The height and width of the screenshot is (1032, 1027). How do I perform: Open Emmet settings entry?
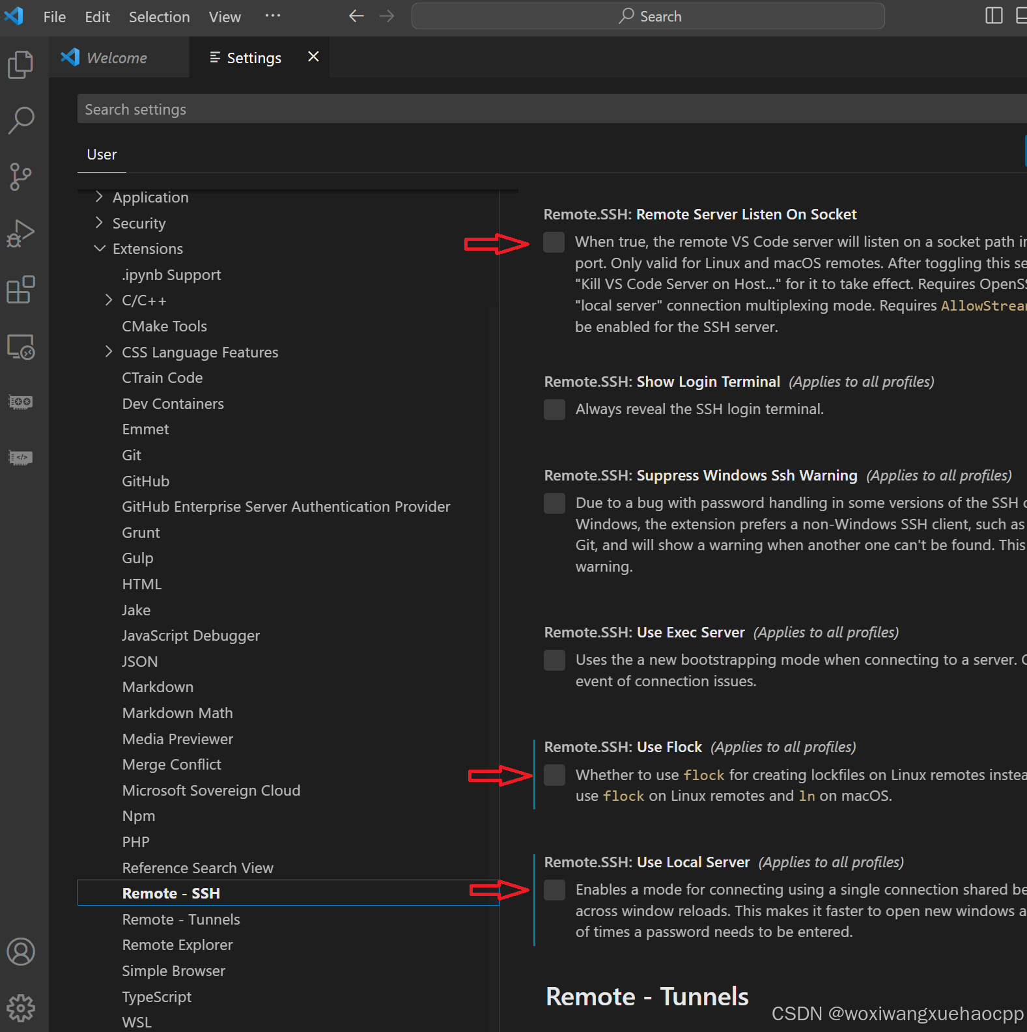(145, 429)
